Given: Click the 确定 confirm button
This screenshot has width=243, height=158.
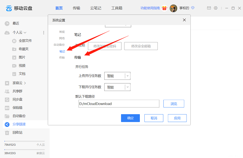Looking at the screenshot, I should [x=130, y=118].
